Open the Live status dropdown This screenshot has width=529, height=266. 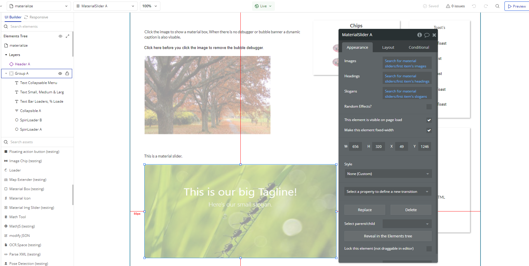[263, 6]
